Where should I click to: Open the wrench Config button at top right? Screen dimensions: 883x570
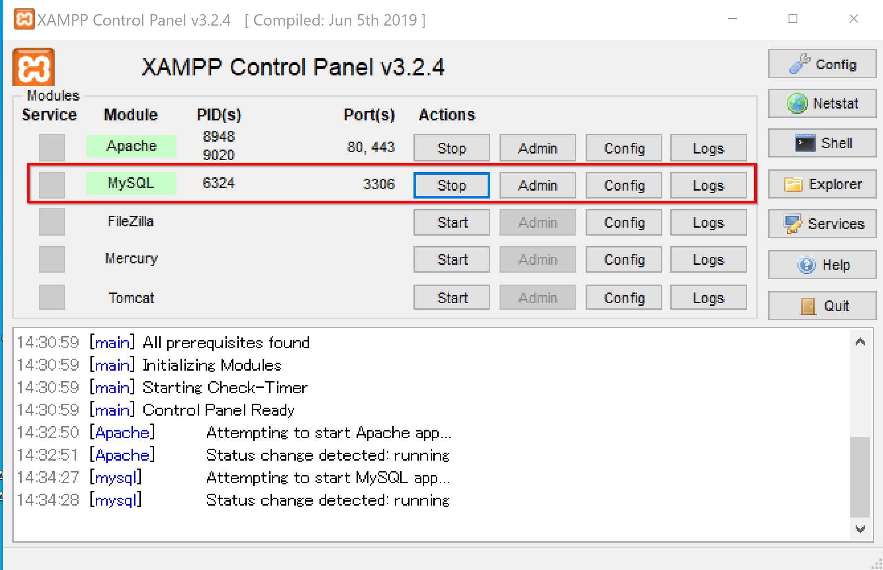tap(822, 64)
